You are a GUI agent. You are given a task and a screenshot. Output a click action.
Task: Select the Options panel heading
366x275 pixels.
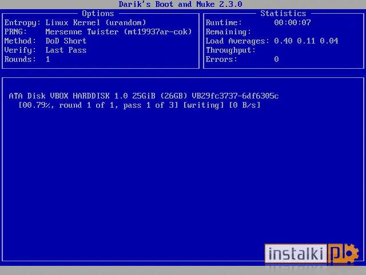pyautogui.click(x=98, y=14)
